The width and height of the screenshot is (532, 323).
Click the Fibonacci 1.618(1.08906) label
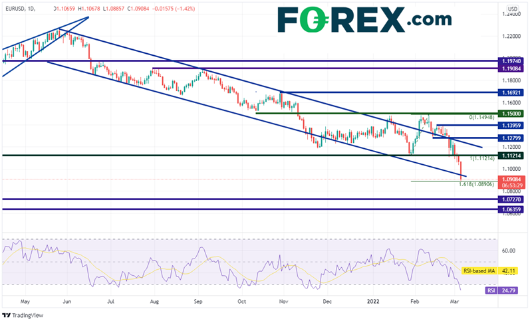(x=476, y=184)
